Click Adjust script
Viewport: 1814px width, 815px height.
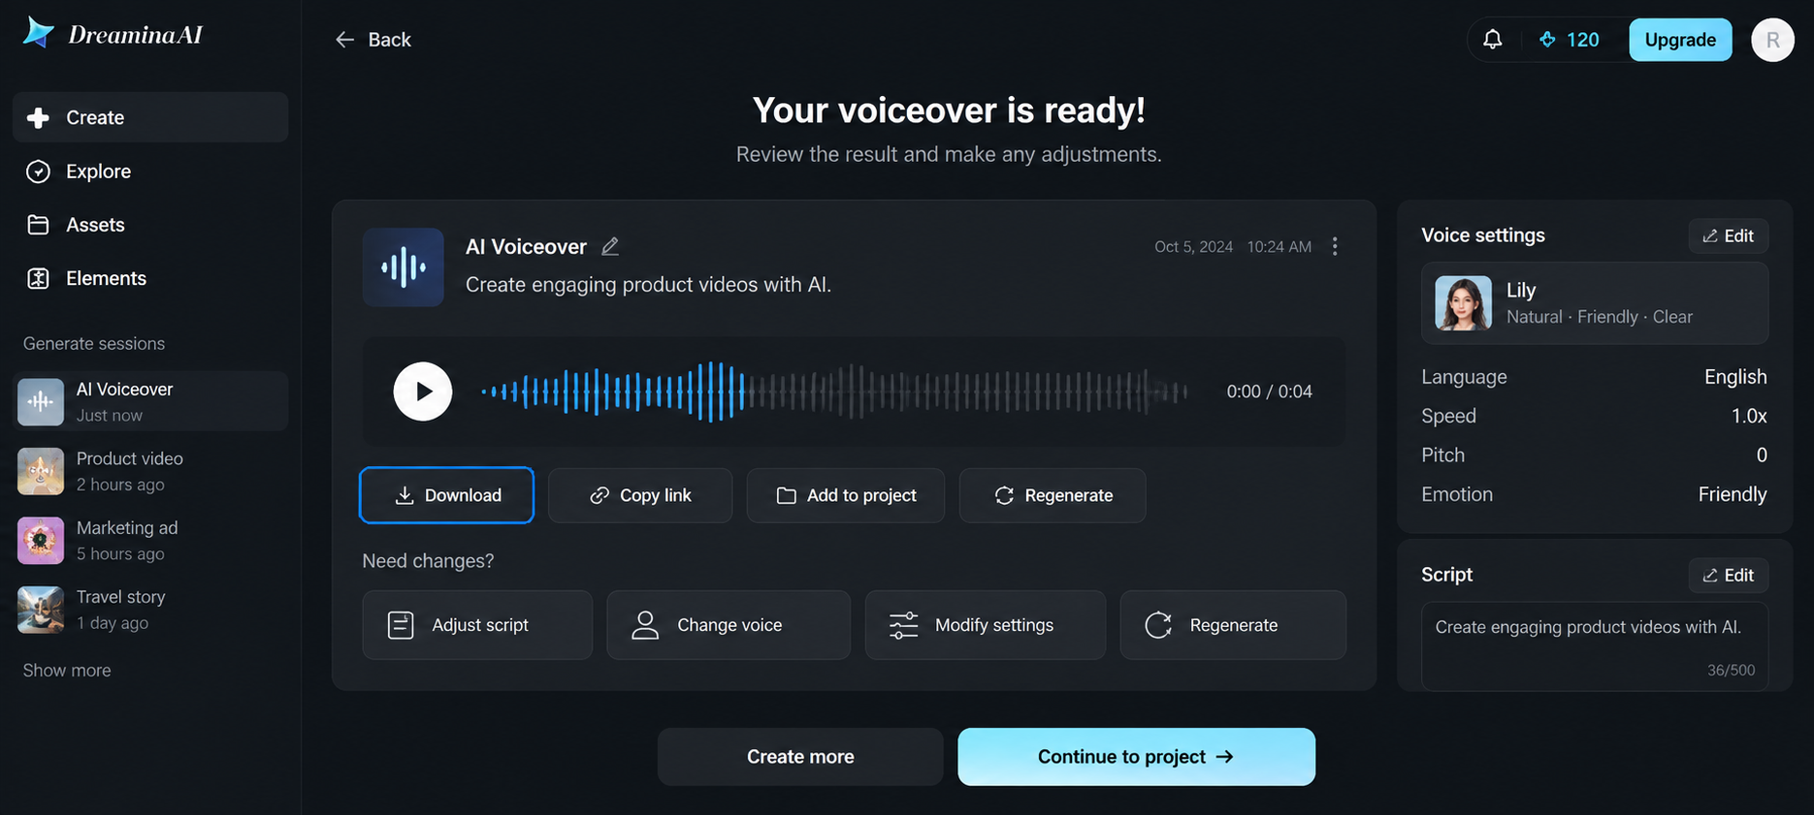(477, 625)
